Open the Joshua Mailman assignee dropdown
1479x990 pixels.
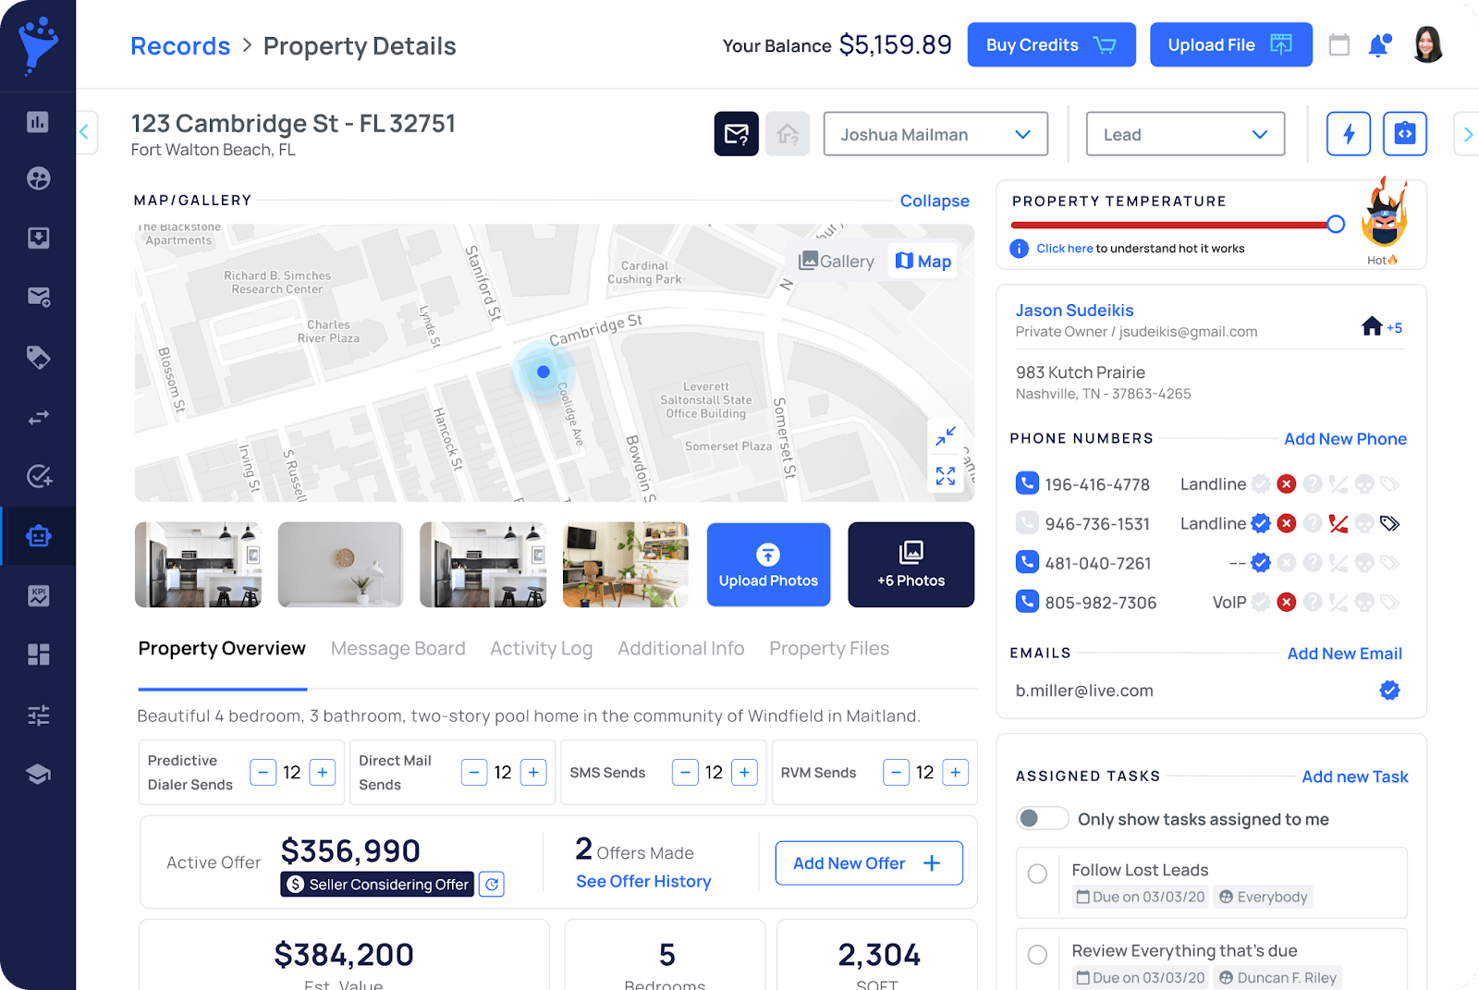[x=935, y=134]
